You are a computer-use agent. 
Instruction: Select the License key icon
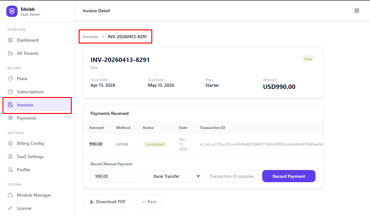point(11,208)
